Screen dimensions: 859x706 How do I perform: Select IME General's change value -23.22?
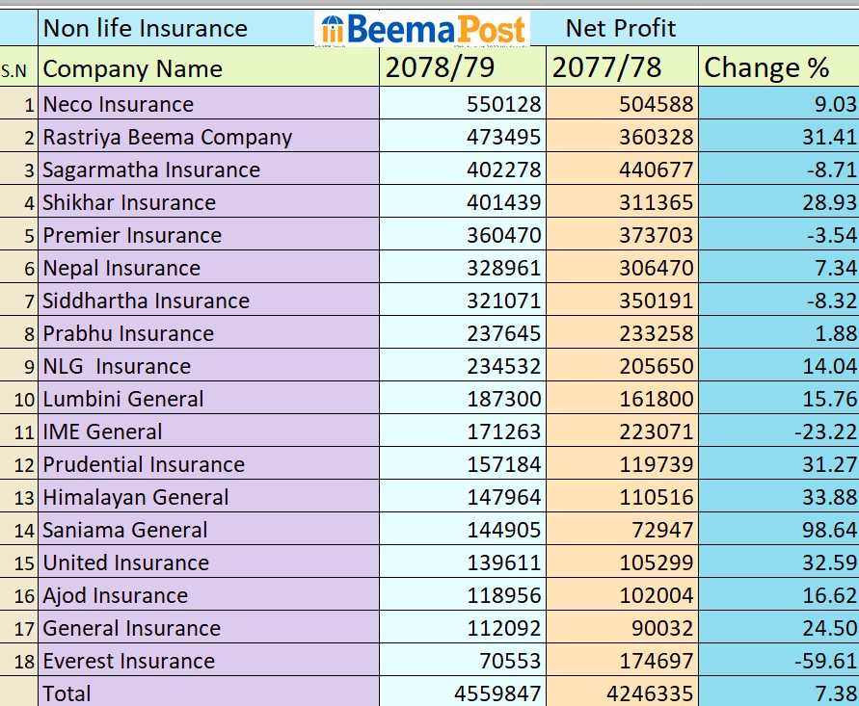point(825,431)
